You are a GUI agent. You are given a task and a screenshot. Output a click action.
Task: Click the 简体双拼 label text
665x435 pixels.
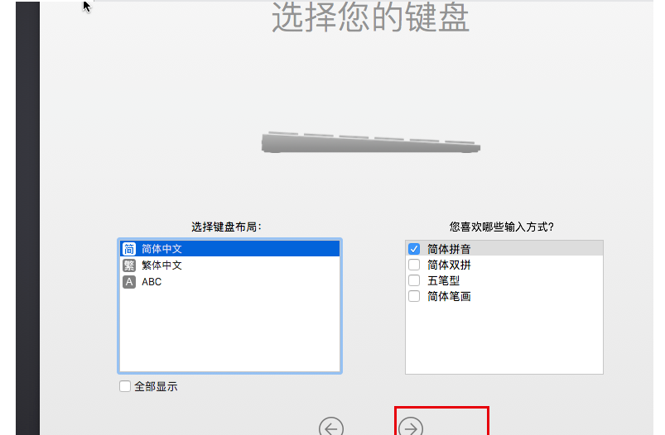(x=449, y=265)
